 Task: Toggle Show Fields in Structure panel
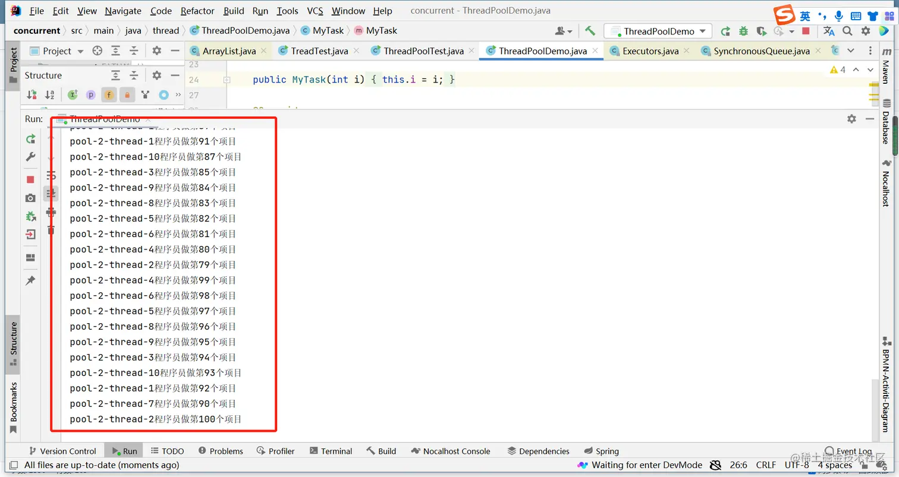pyautogui.click(x=109, y=94)
